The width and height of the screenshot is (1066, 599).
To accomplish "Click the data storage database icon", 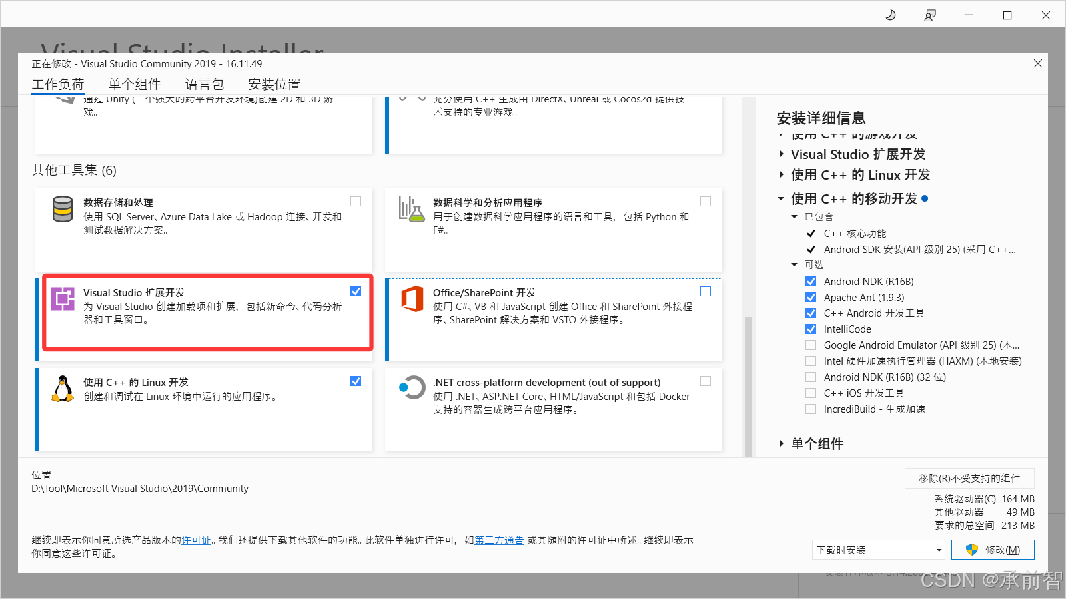I will pos(63,209).
